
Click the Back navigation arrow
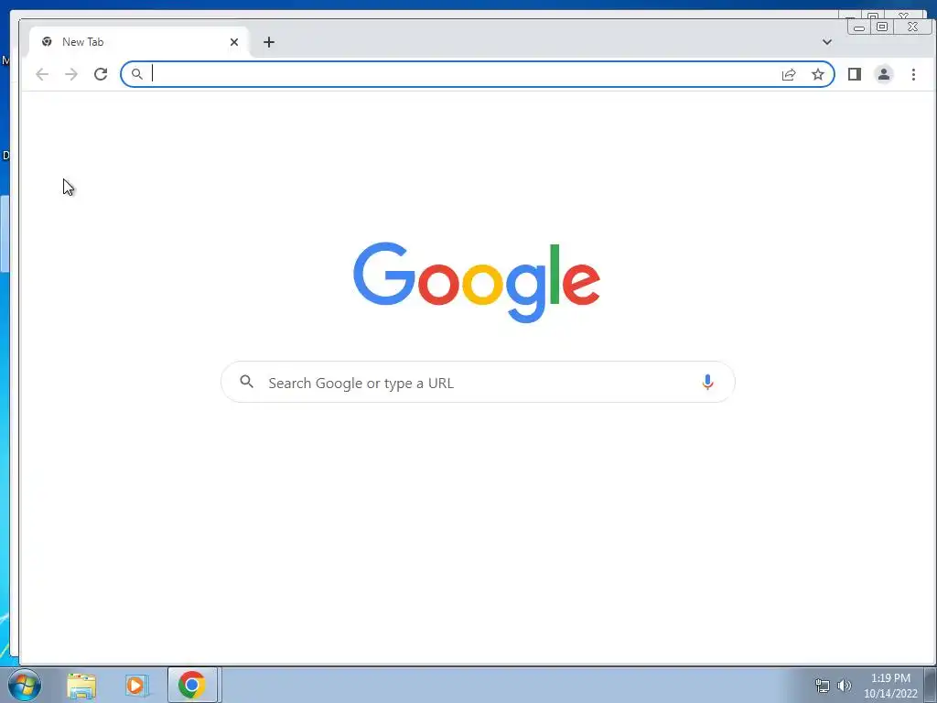[42, 74]
